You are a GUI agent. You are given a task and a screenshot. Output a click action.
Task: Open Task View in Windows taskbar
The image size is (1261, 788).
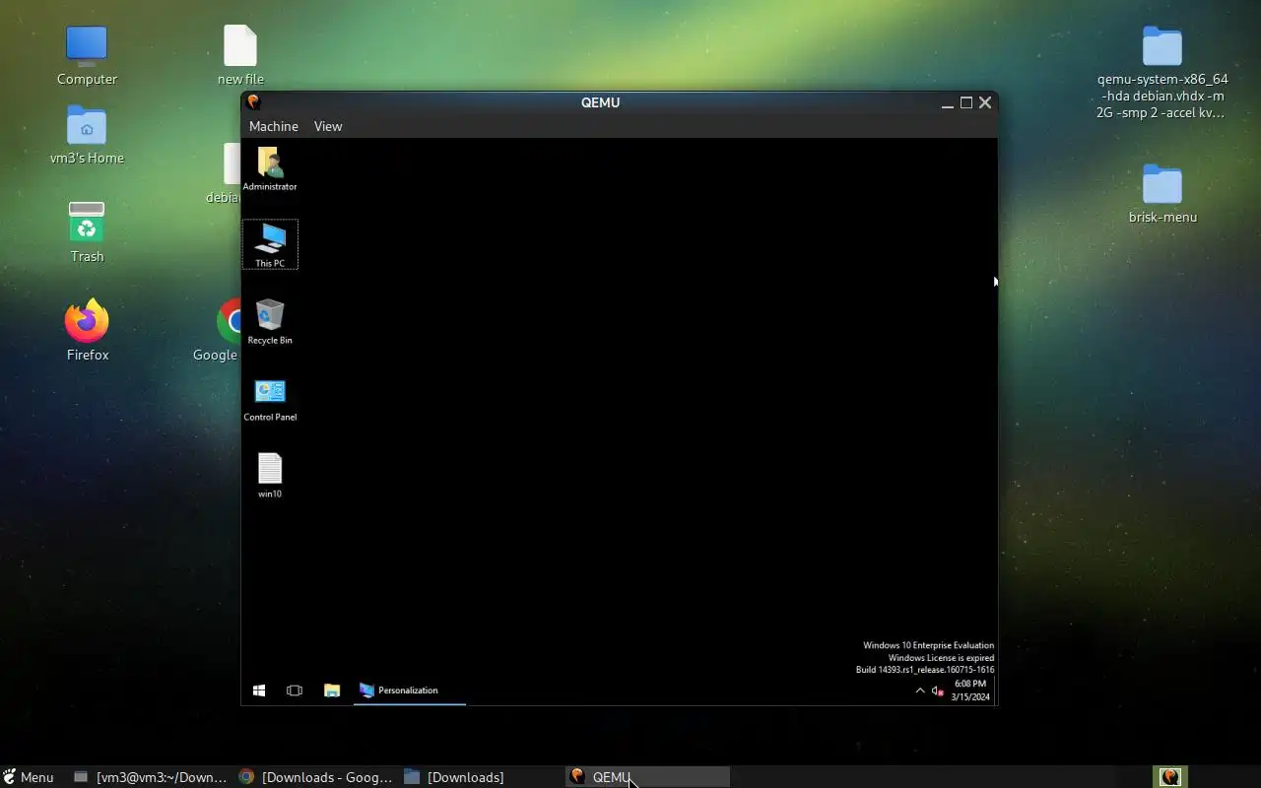click(x=295, y=690)
